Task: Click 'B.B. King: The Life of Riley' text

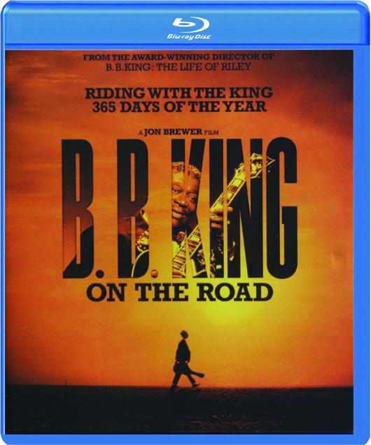Action: 178,67
